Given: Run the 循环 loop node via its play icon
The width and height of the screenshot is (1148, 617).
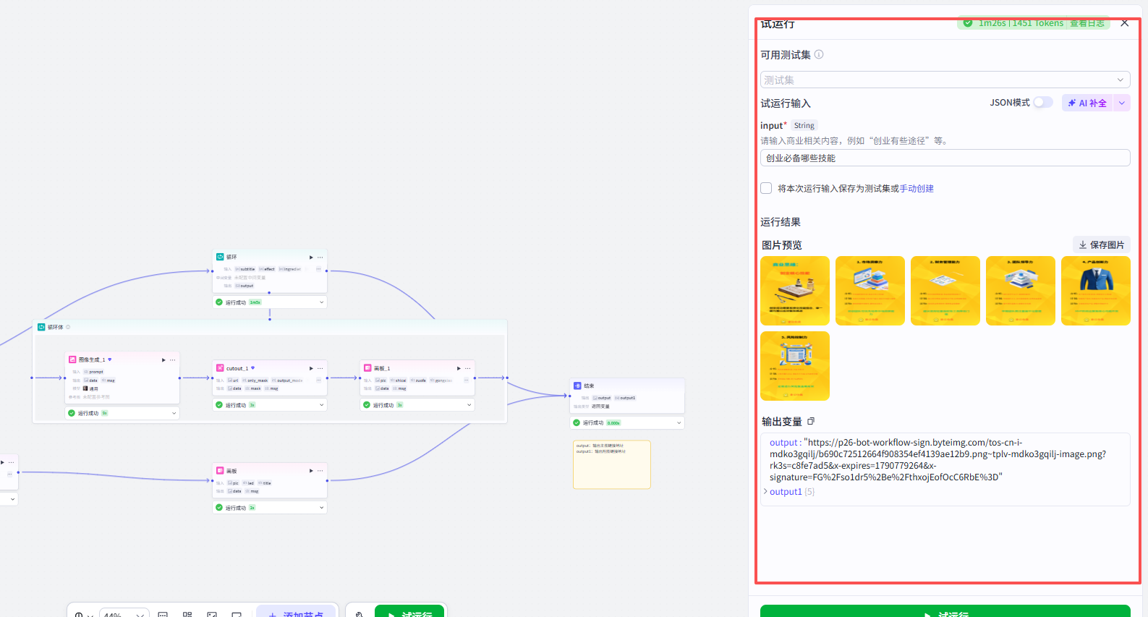Looking at the screenshot, I should pyautogui.click(x=311, y=258).
